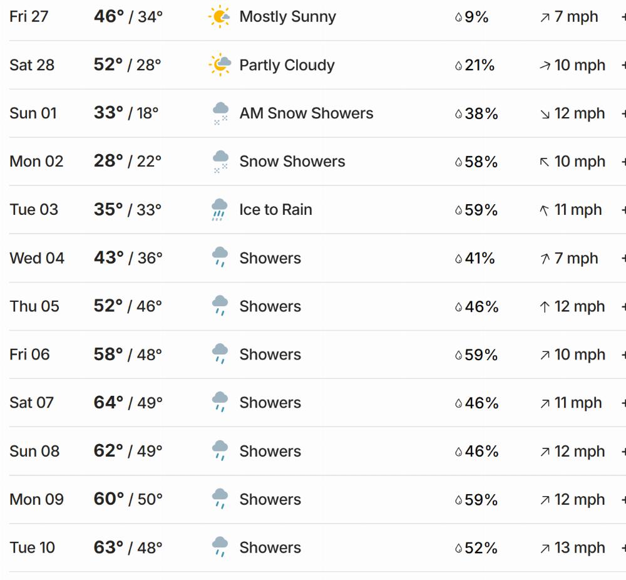Click the 64° high temperature for Sat 07
Screen dimensions: 626x580
pyautogui.click(x=108, y=402)
